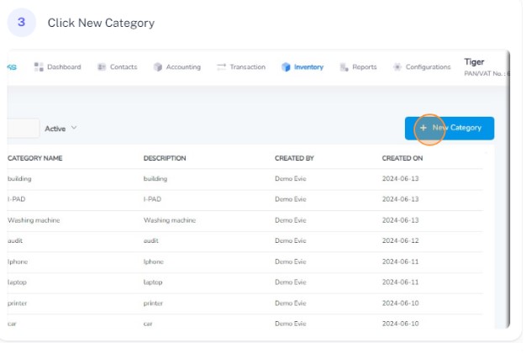This screenshot has width=526, height=353.
Task: Click the created date in printer row
Action: 400,303
